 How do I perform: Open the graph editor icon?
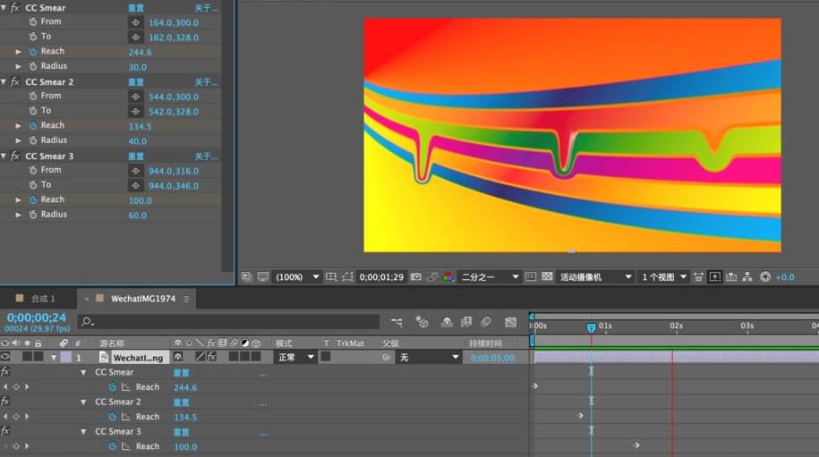[511, 322]
